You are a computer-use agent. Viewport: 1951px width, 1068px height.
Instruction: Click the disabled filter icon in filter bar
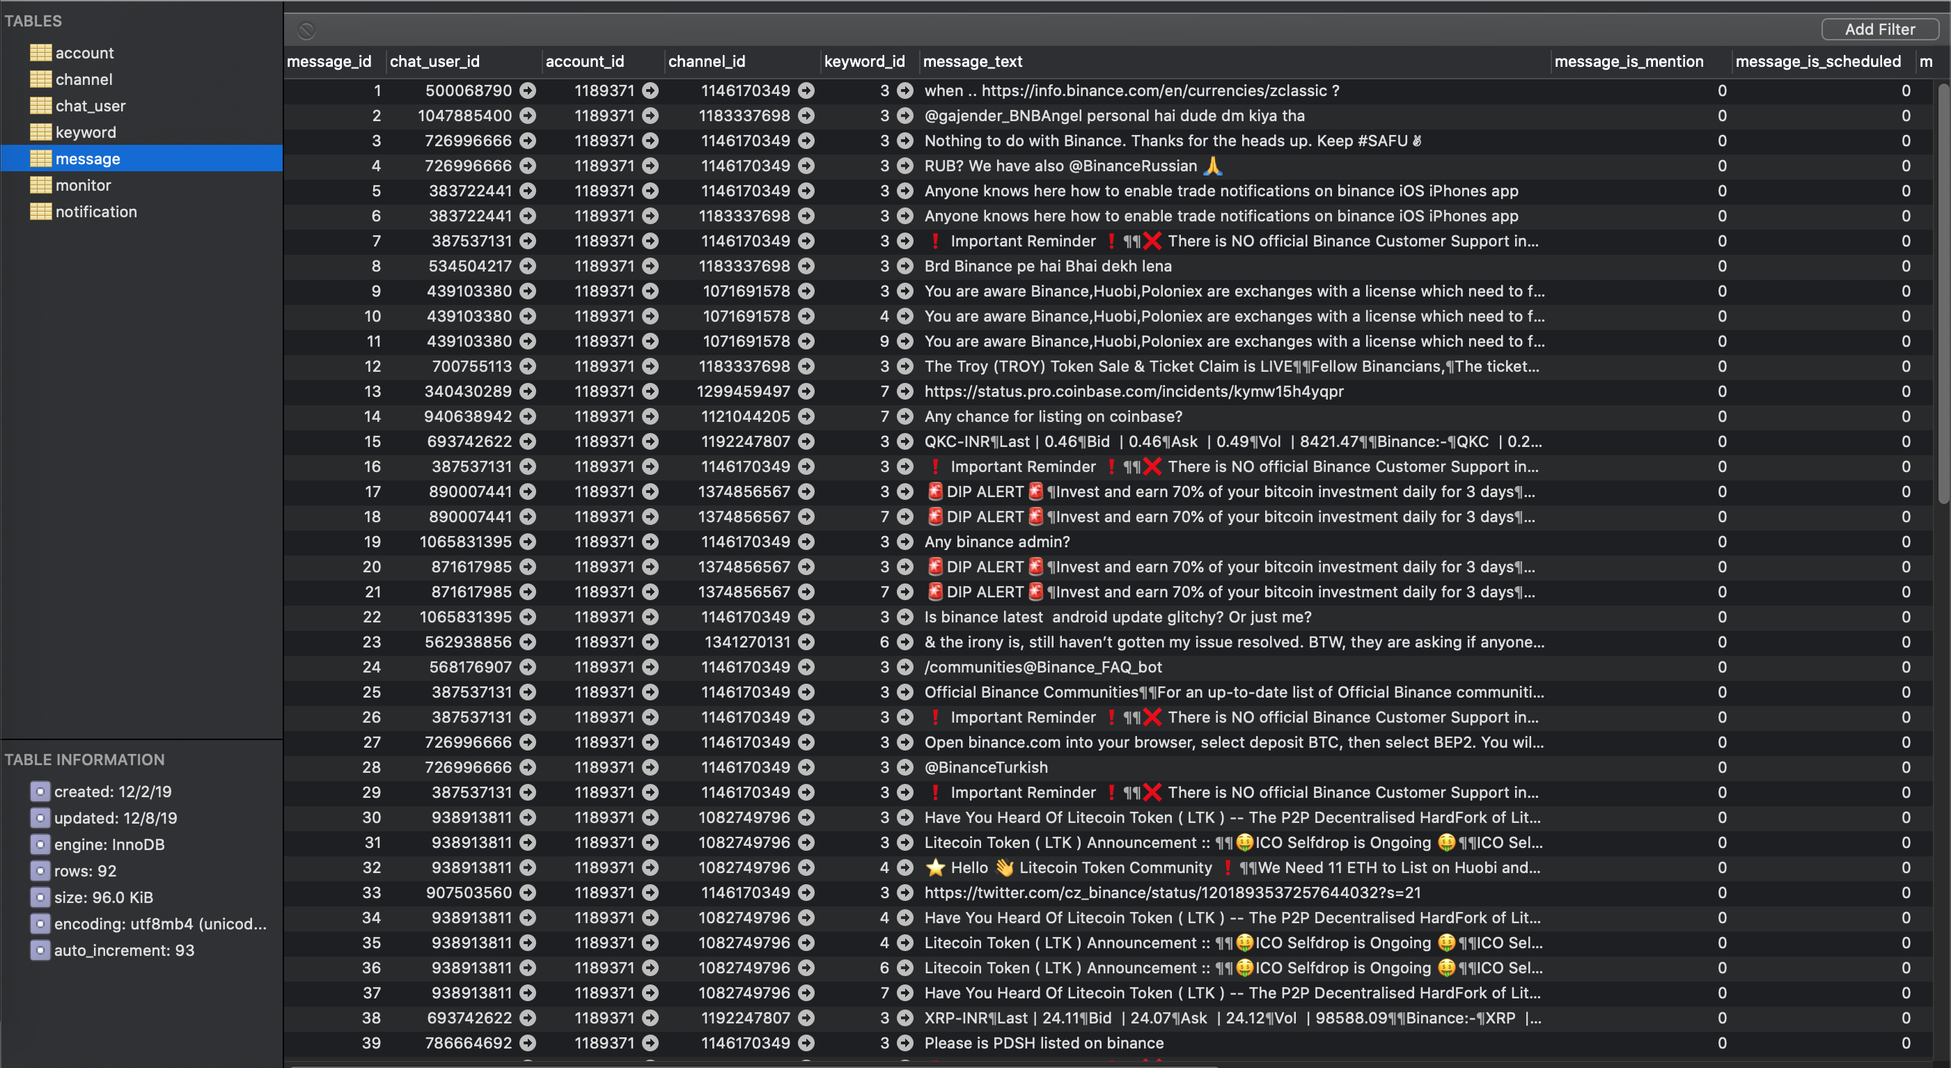(x=306, y=31)
